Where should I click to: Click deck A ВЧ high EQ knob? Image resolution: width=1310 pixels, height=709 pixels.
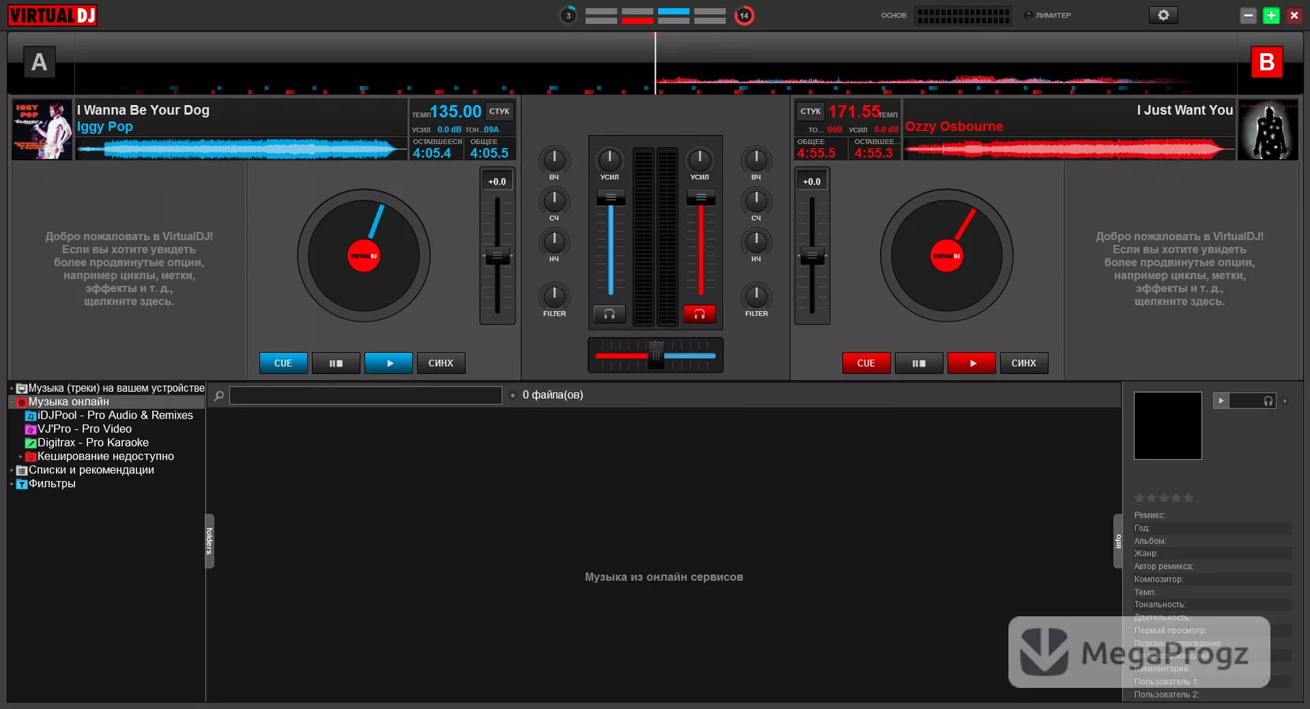[554, 160]
